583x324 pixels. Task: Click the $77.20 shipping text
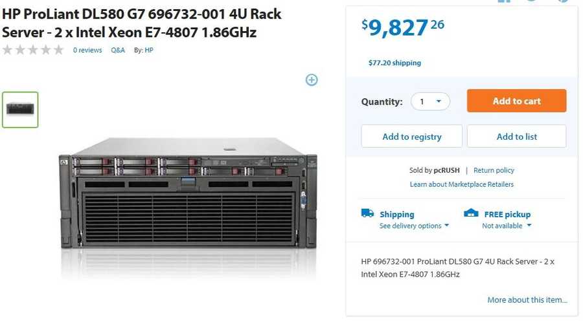pyautogui.click(x=394, y=63)
